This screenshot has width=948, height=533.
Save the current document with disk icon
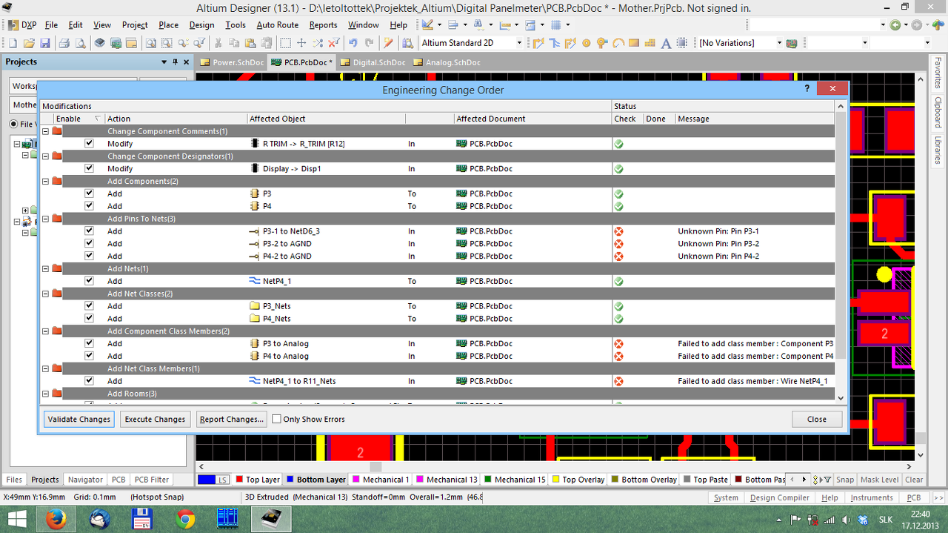(45, 43)
